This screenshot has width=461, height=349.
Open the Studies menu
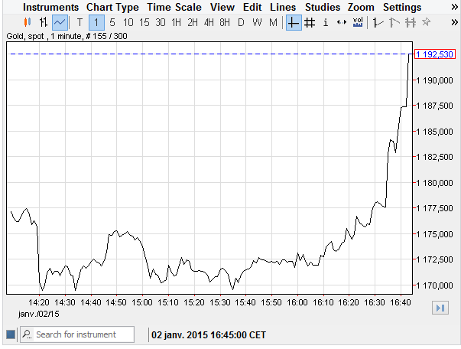click(x=323, y=7)
